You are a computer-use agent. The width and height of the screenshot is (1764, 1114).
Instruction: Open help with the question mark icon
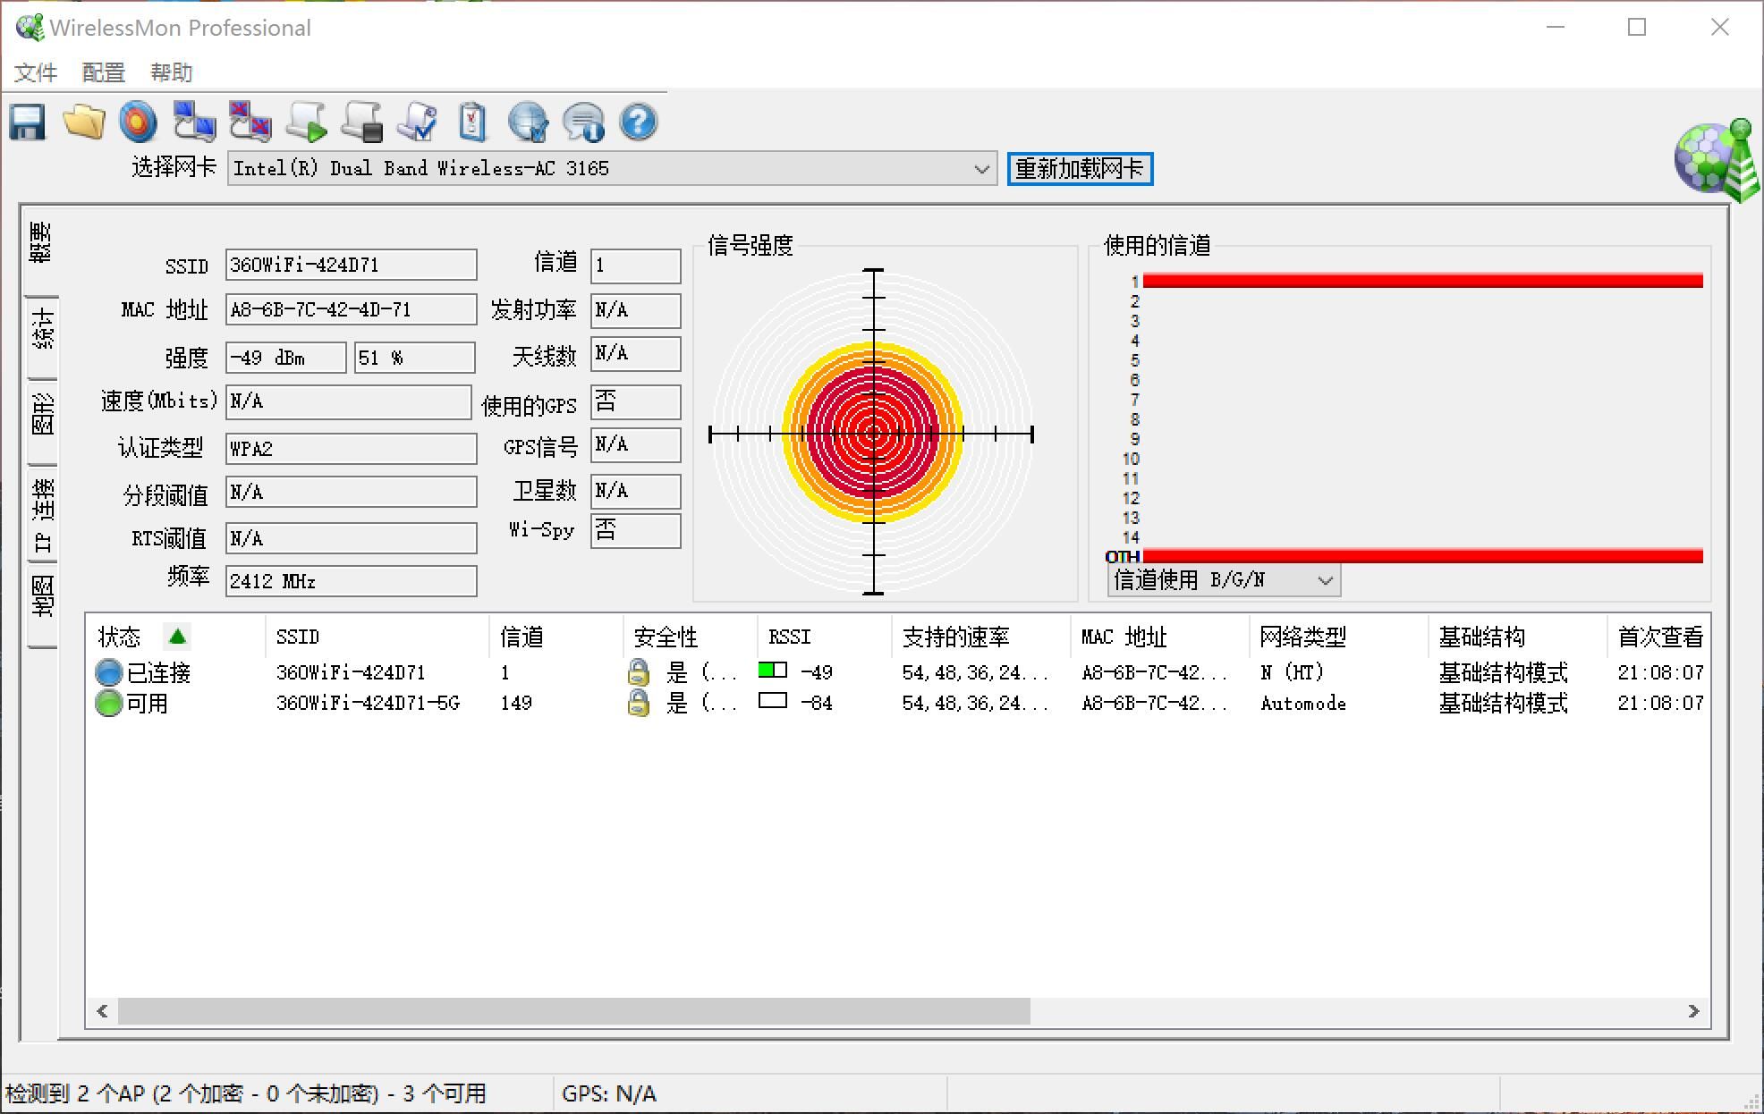coord(639,122)
